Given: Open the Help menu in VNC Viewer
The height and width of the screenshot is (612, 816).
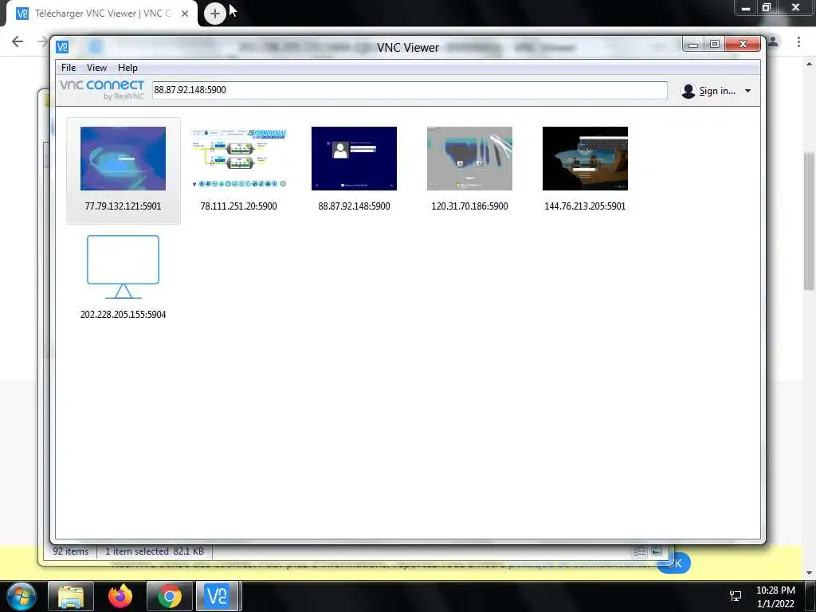Looking at the screenshot, I should [x=127, y=68].
